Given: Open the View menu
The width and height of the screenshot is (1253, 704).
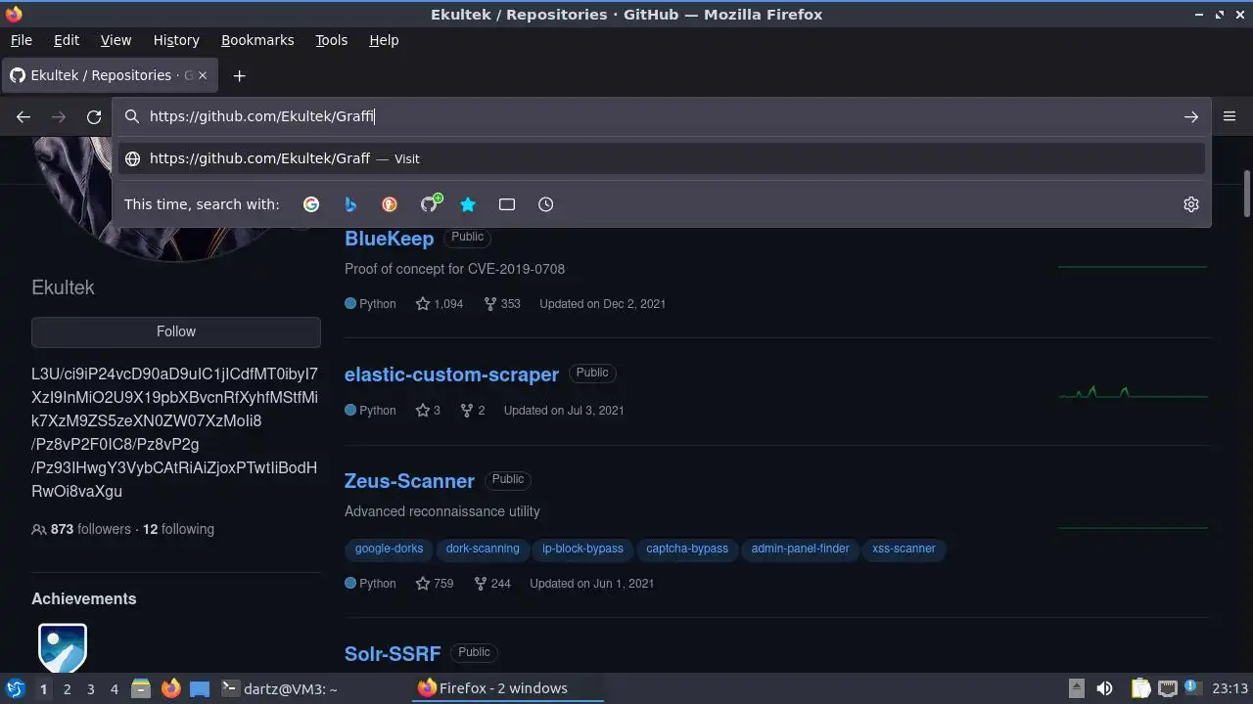Looking at the screenshot, I should coord(116,40).
